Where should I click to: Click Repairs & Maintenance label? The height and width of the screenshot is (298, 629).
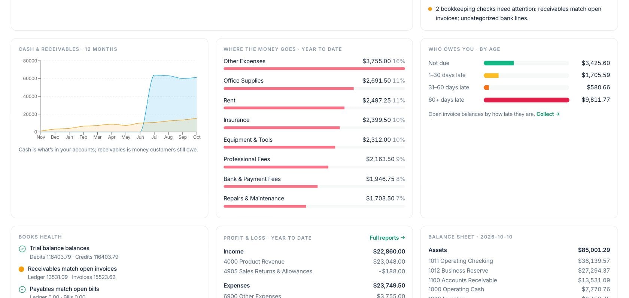tap(254, 199)
